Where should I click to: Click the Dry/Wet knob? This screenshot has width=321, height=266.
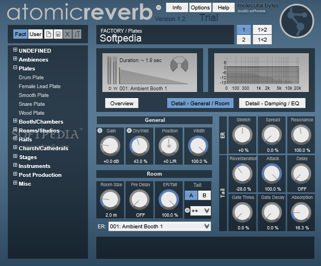coord(139,146)
